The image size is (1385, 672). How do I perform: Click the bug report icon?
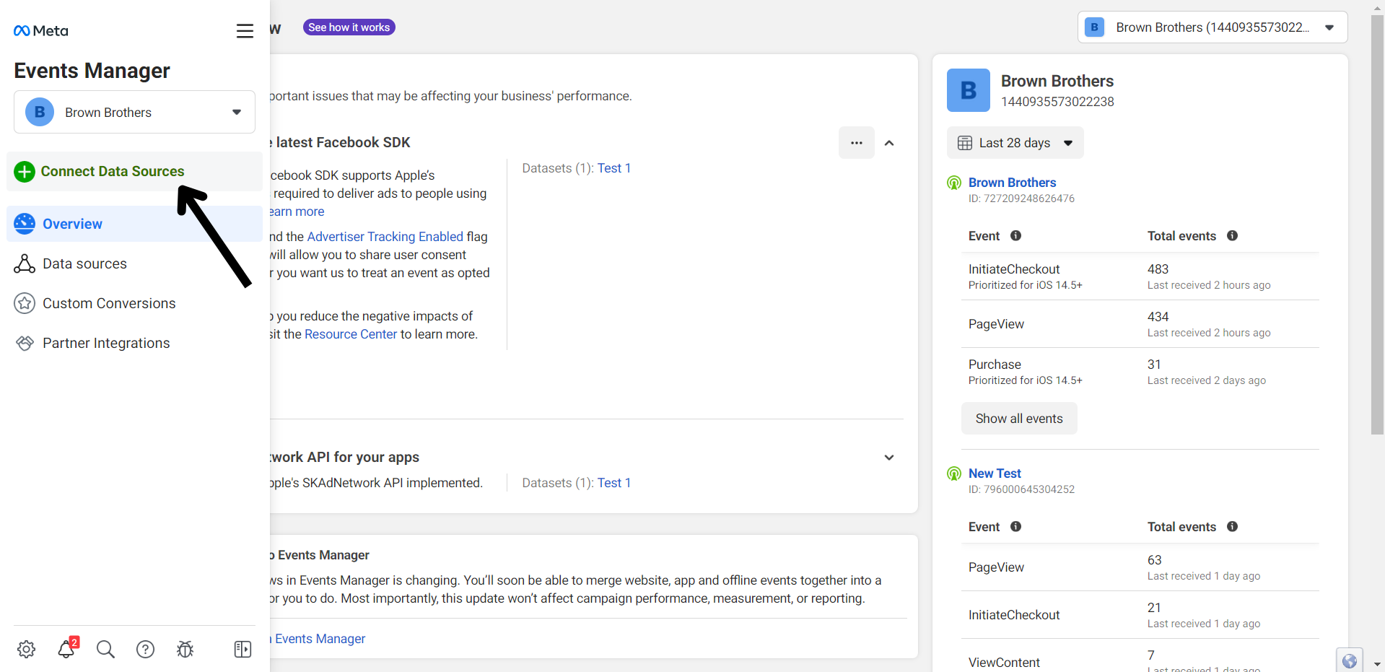[x=185, y=649]
